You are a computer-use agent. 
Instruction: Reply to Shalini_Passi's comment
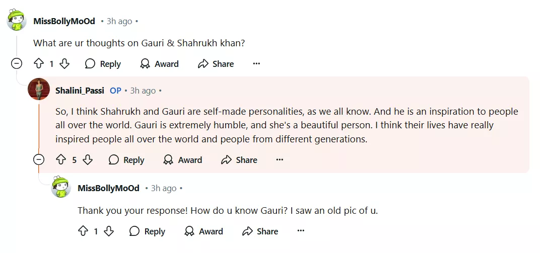tap(127, 160)
